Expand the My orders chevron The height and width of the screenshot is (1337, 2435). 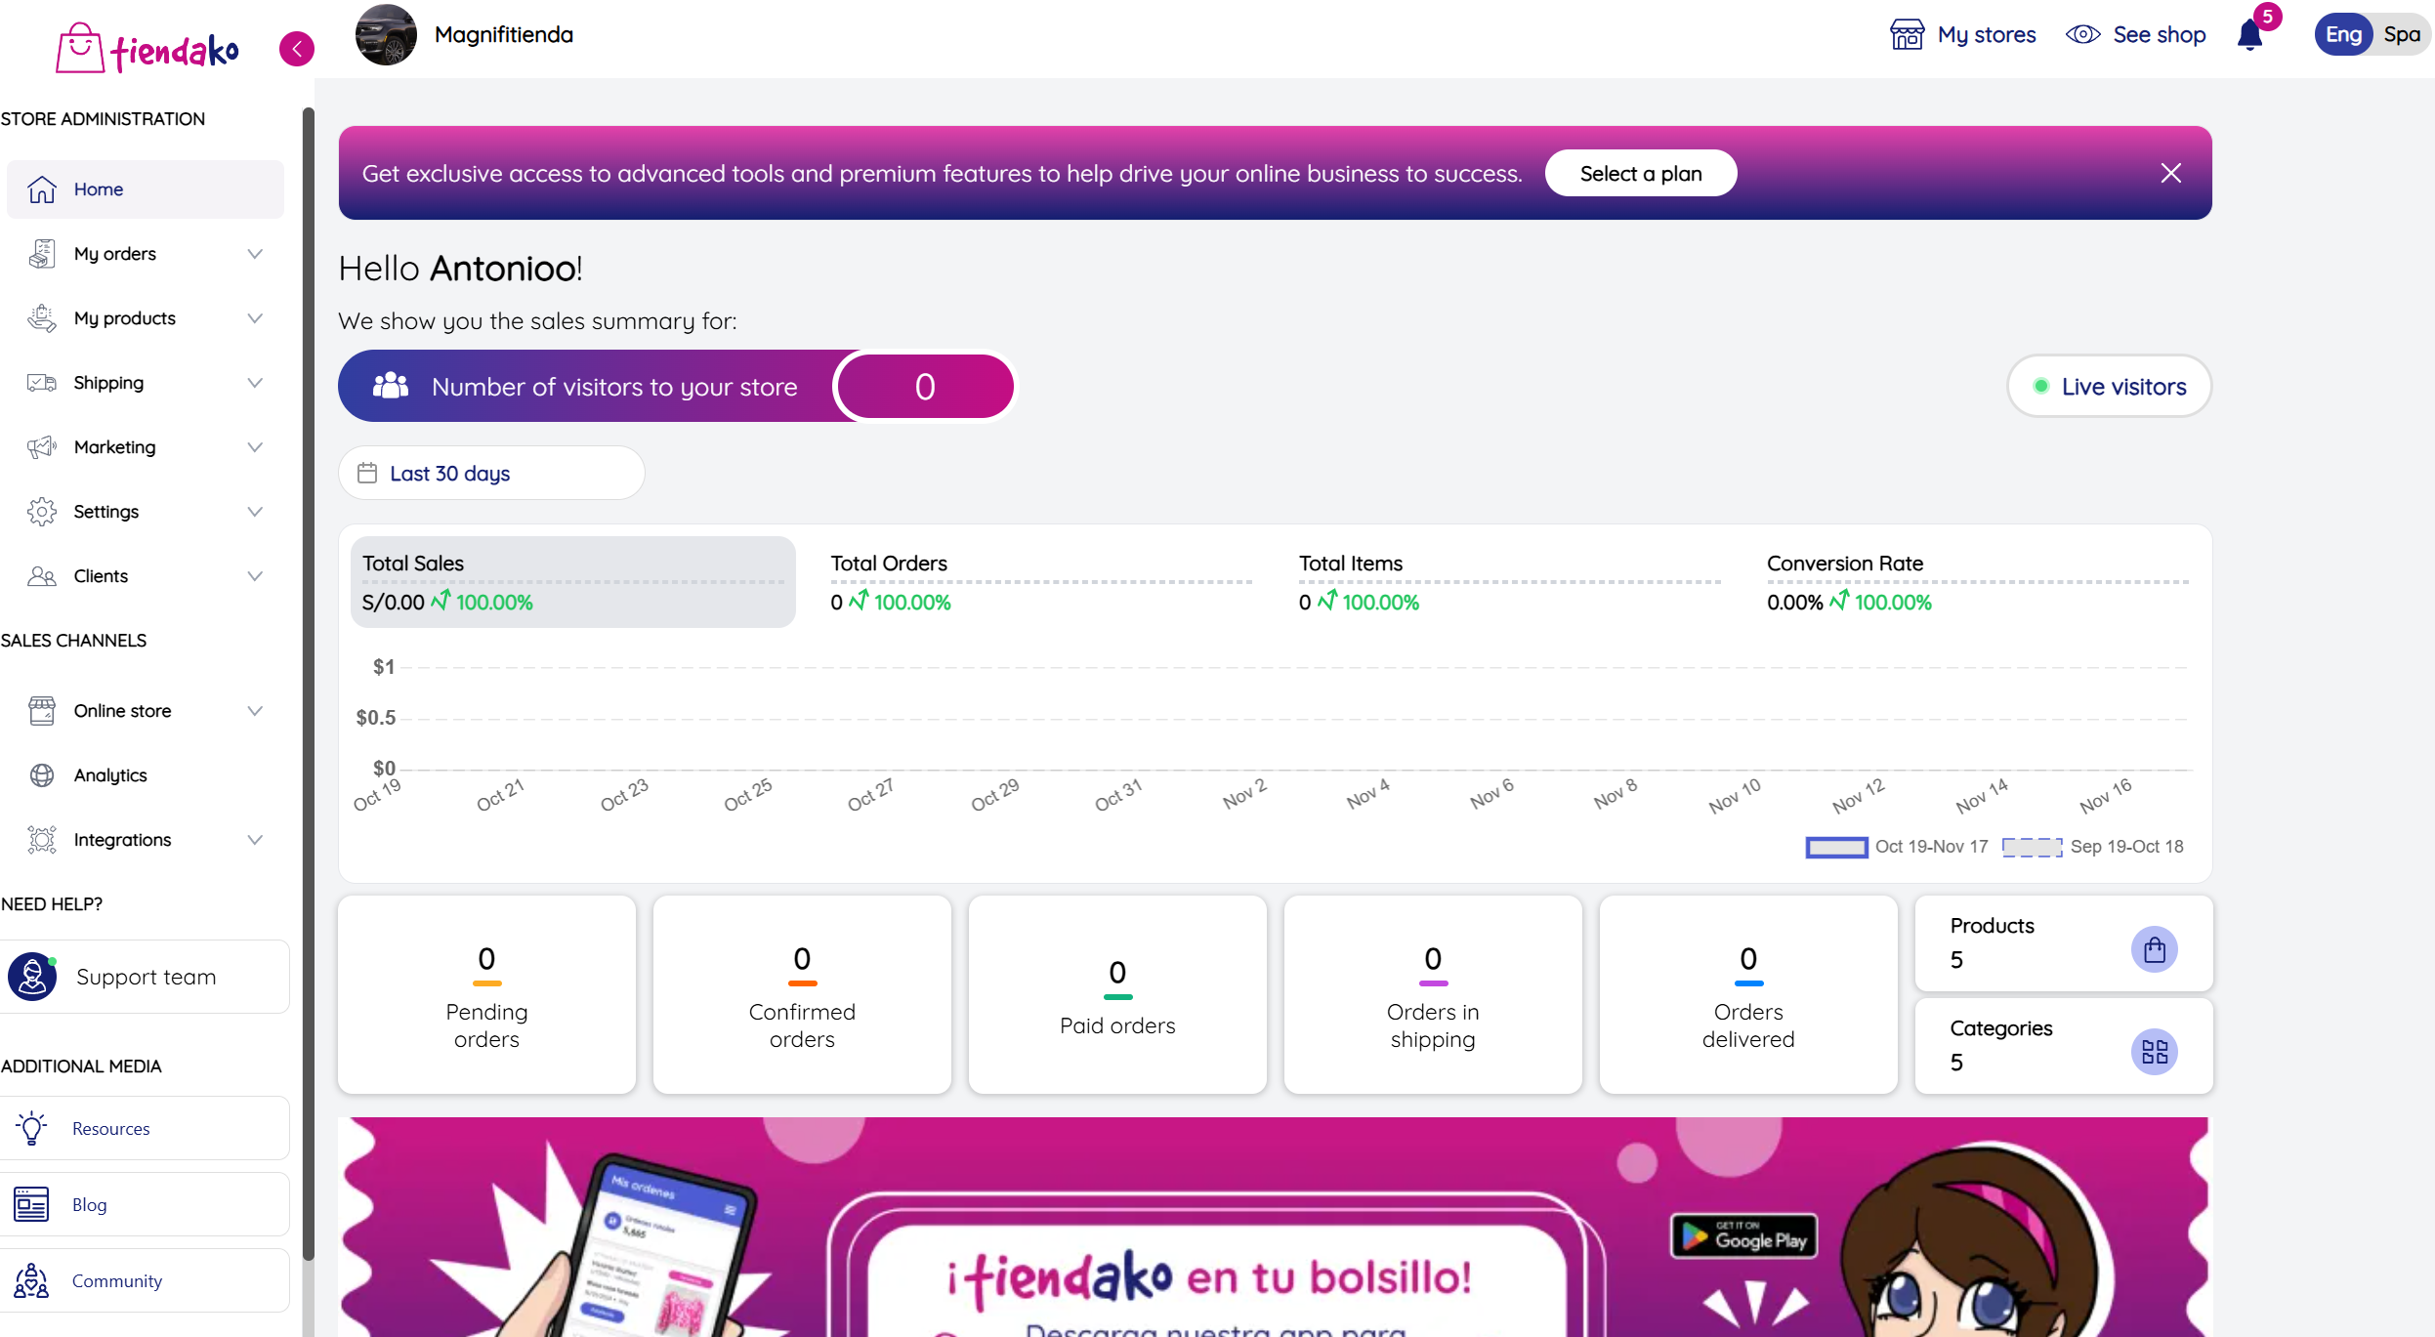pyautogui.click(x=255, y=254)
